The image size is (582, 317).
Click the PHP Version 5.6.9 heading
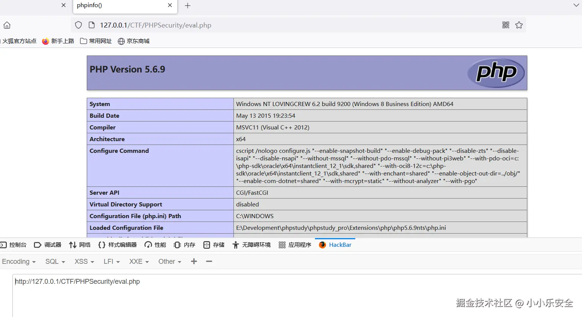coord(127,69)
